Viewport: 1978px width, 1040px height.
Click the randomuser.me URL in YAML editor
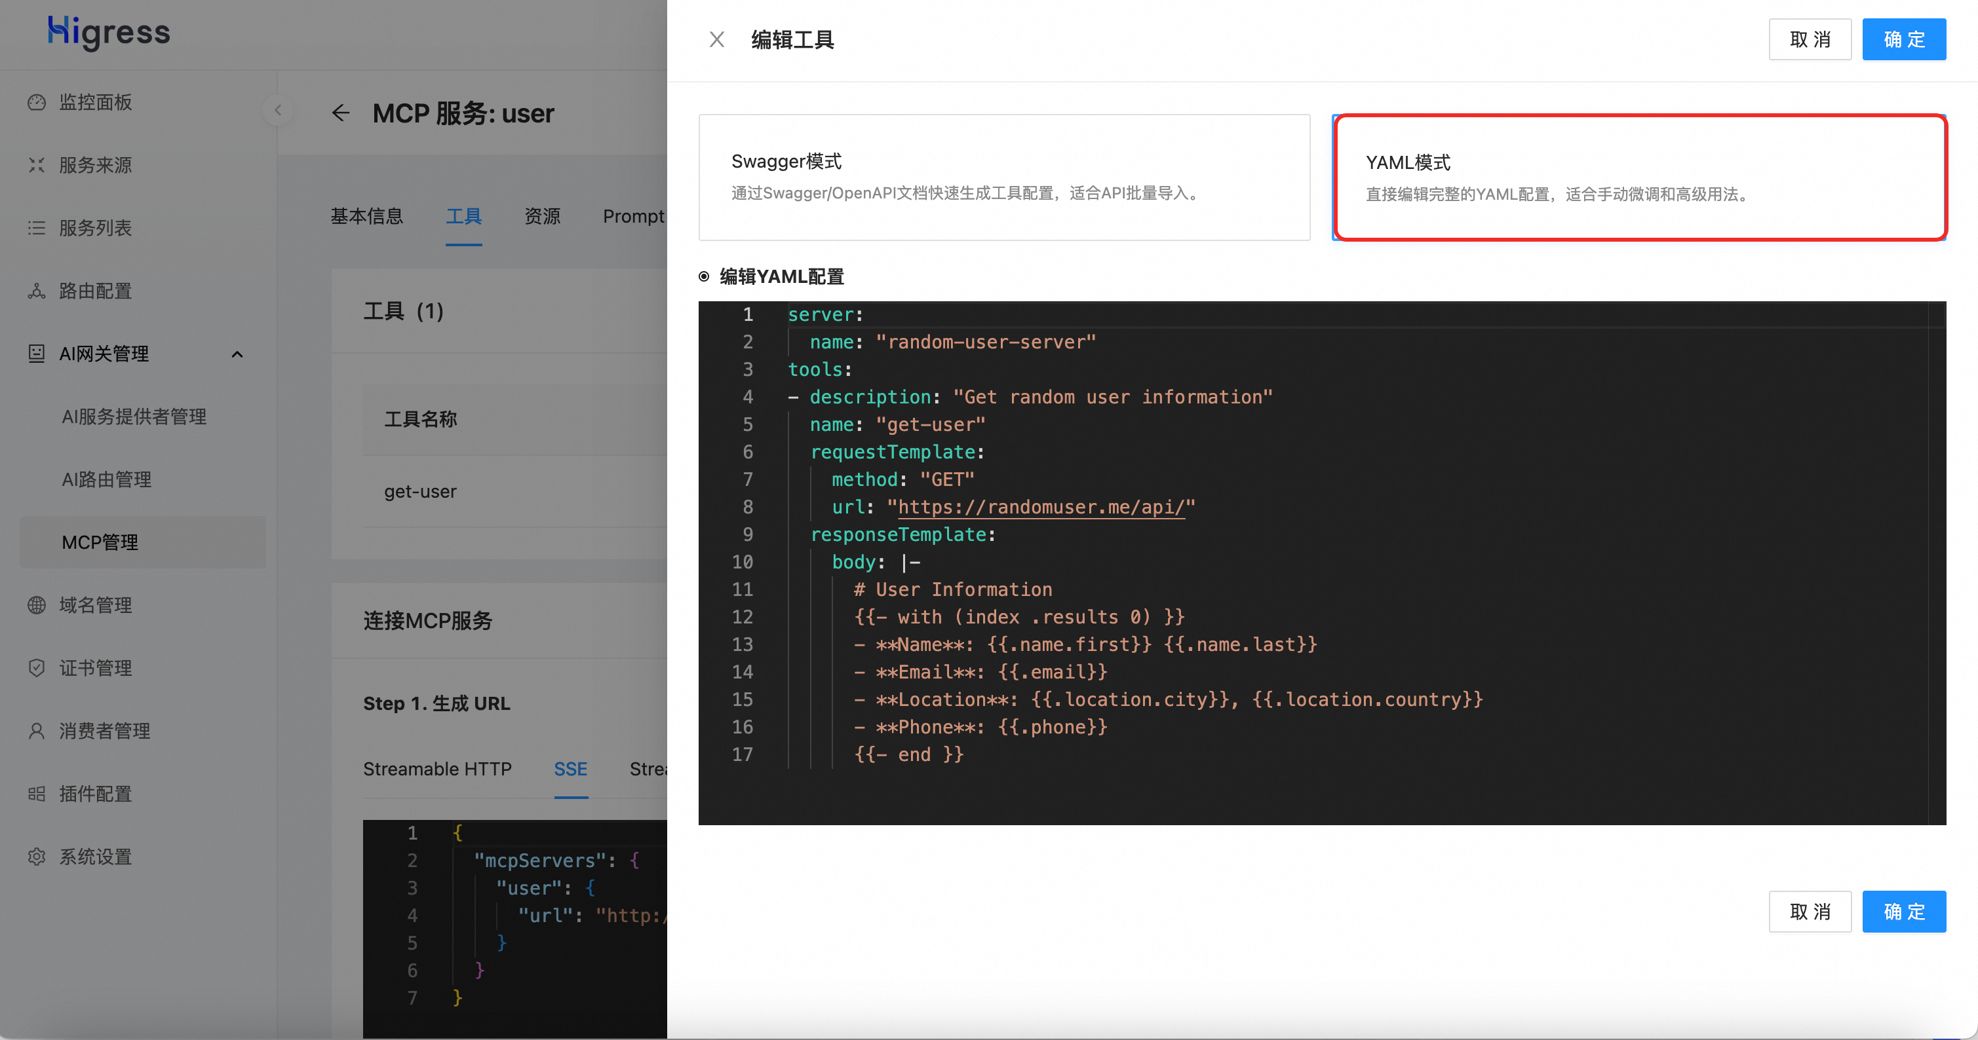click(1040, 508)
